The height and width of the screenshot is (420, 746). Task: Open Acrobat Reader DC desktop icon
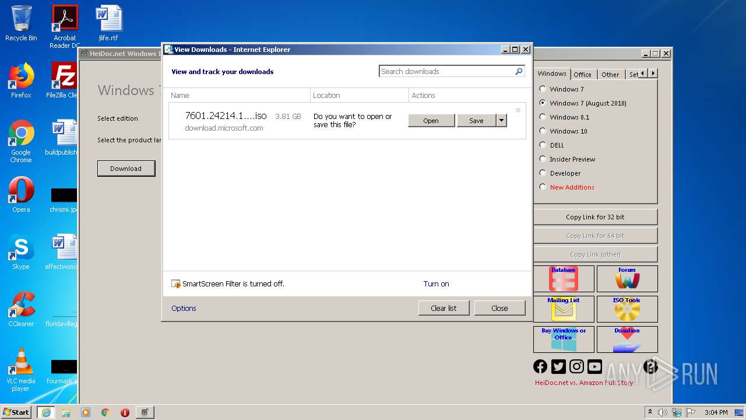click(65, 27)
